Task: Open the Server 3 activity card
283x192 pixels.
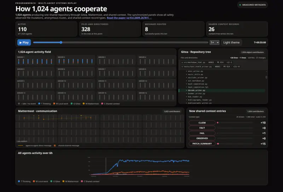Action: click(116, 60)
